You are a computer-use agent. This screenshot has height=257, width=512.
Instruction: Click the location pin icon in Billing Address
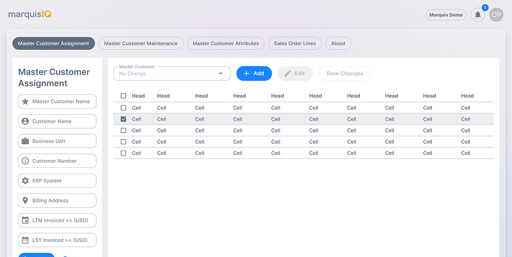(25, 201)
